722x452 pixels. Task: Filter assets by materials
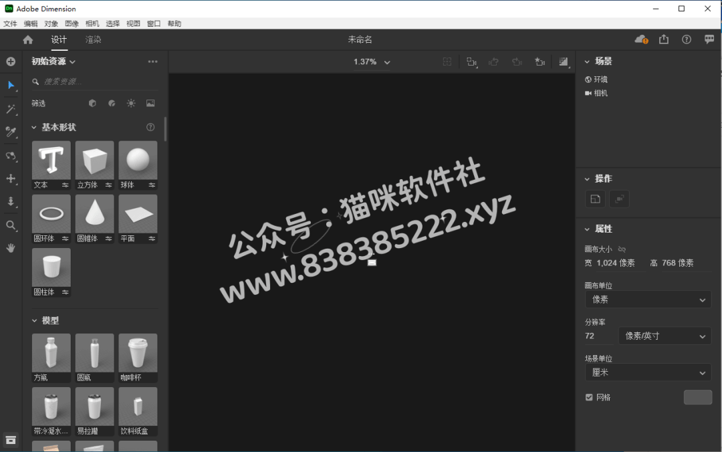(x=112, y=103)
